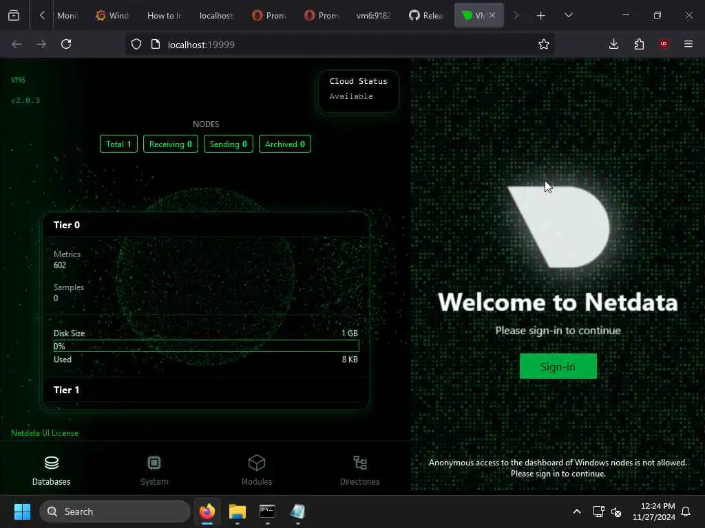Open the notepad-style app on the taskbar

pyautogui.click(x=297, y=511)
